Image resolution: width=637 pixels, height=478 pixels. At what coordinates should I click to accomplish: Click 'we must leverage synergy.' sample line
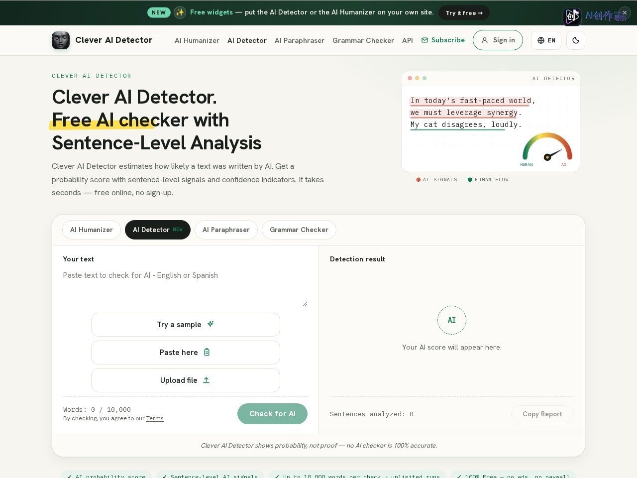tap(466, 113)
